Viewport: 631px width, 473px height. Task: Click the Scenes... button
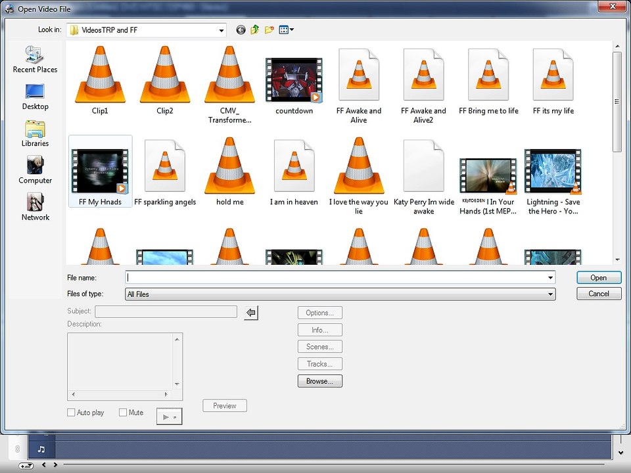tap(320, 347)
